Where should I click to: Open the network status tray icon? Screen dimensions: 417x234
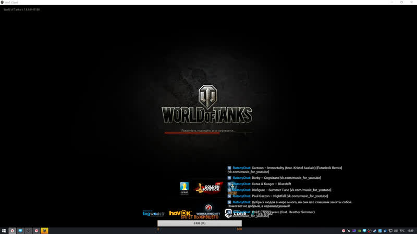point(390,231)
